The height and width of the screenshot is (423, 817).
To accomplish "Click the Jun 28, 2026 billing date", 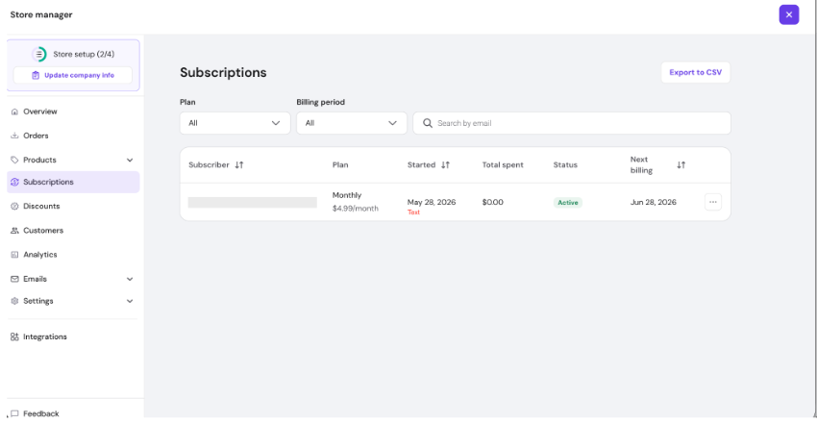I will click(x=654, y=202).
